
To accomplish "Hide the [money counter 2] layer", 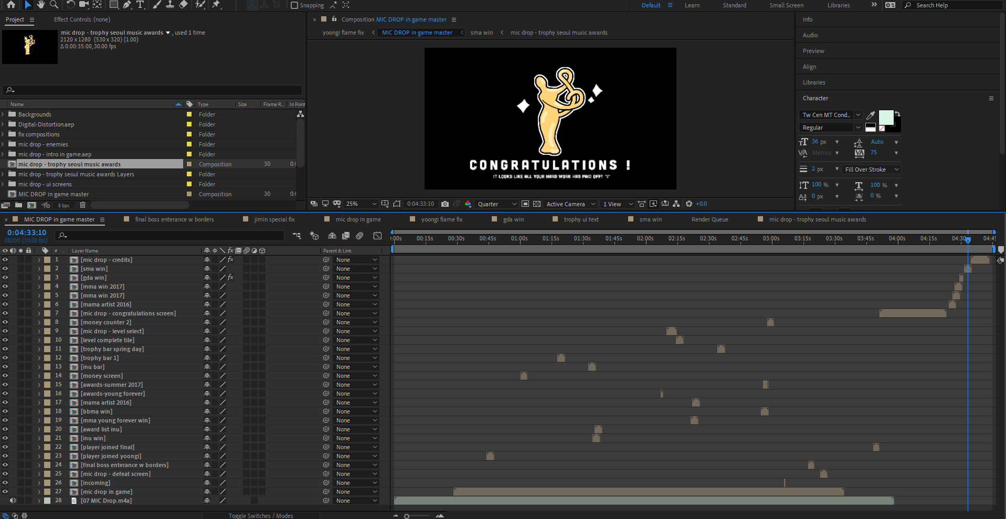I will click(x=5, y=322).
